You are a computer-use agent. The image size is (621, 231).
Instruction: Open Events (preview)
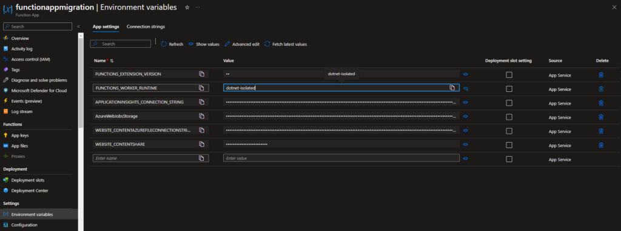27,101
